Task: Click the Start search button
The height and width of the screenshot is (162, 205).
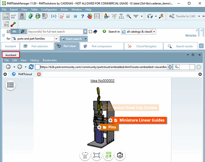Action: [x=72, y=39]
